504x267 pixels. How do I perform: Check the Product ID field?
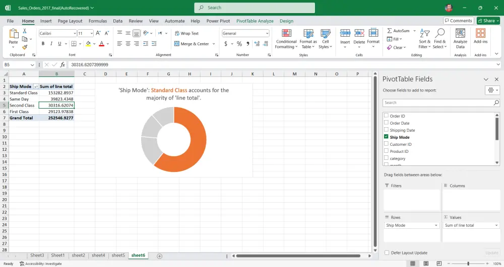(x=386, y=151)
